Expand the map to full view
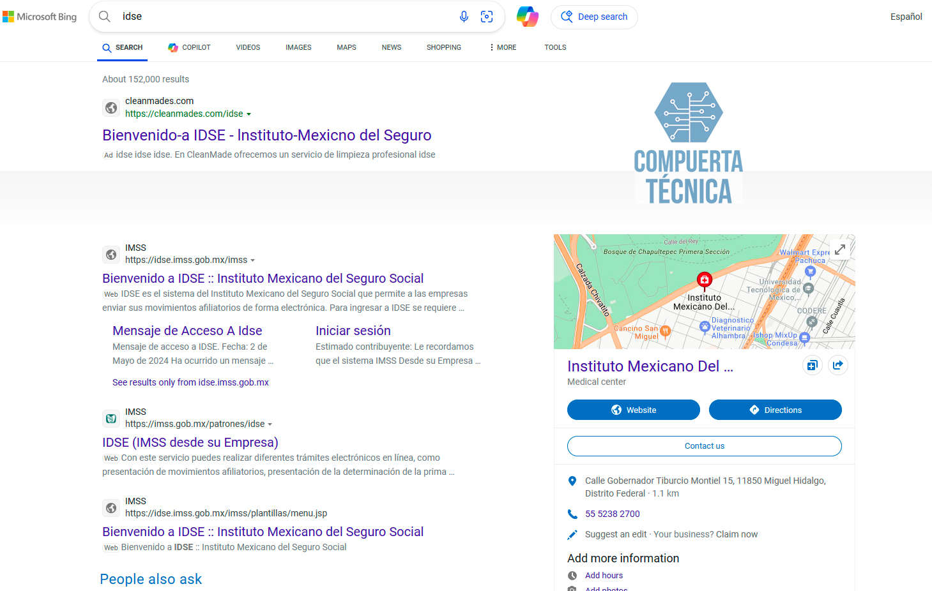Viewport: 932px width, 591px height. pos(840,250)
